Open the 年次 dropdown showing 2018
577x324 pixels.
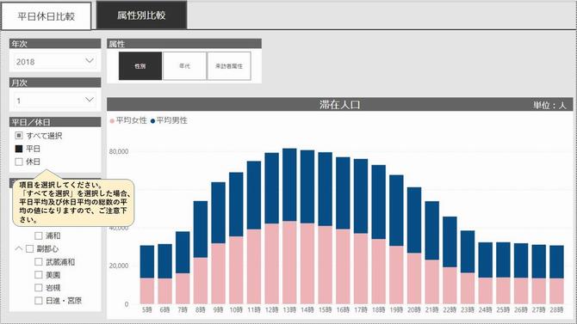55,61
